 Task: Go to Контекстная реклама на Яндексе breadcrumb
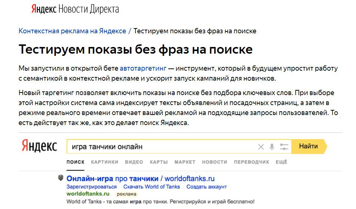(x=72, y=31)
